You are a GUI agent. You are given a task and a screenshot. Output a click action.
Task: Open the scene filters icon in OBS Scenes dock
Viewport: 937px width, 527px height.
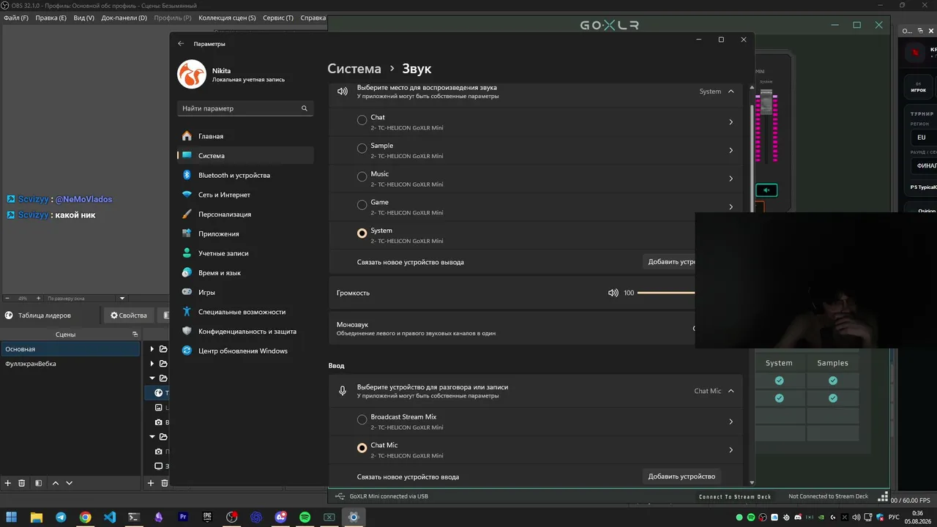click(x=38, y=483)
